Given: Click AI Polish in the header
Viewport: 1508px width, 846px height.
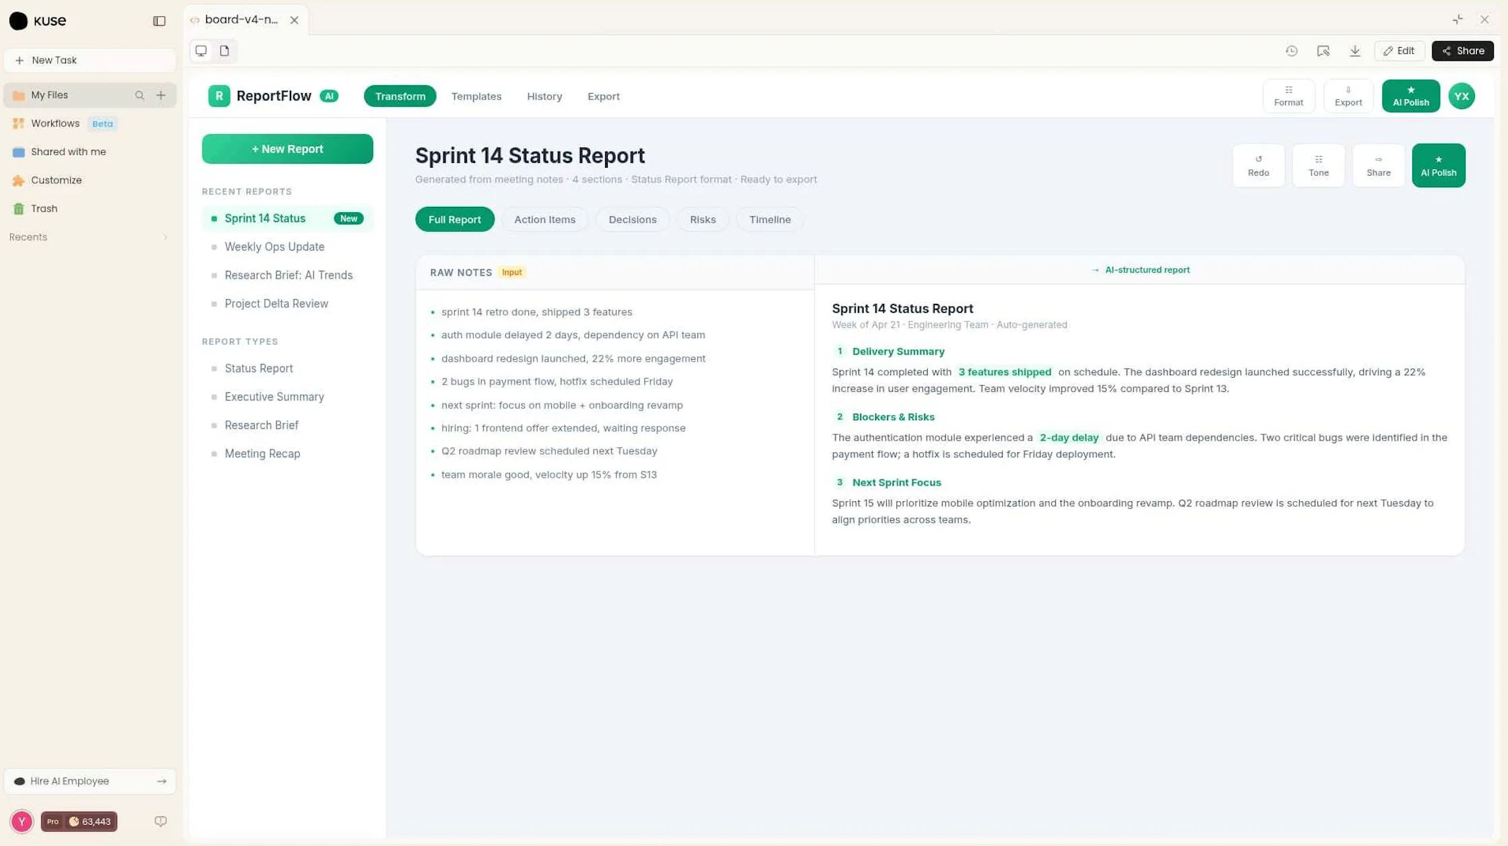Looking at the screenshot, I should click(x=1410, y=96).
